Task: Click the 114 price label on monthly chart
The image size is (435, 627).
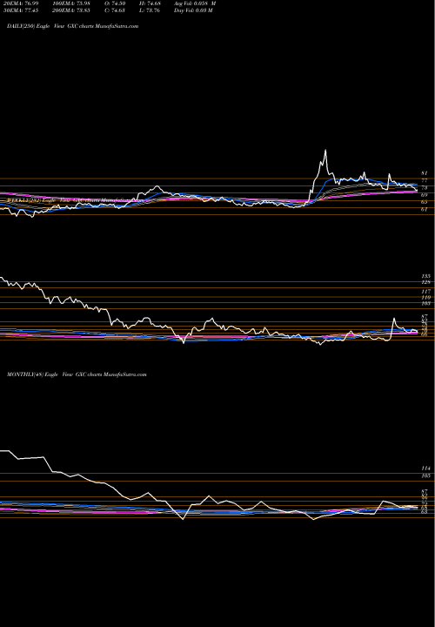Action: coord(425,469)
